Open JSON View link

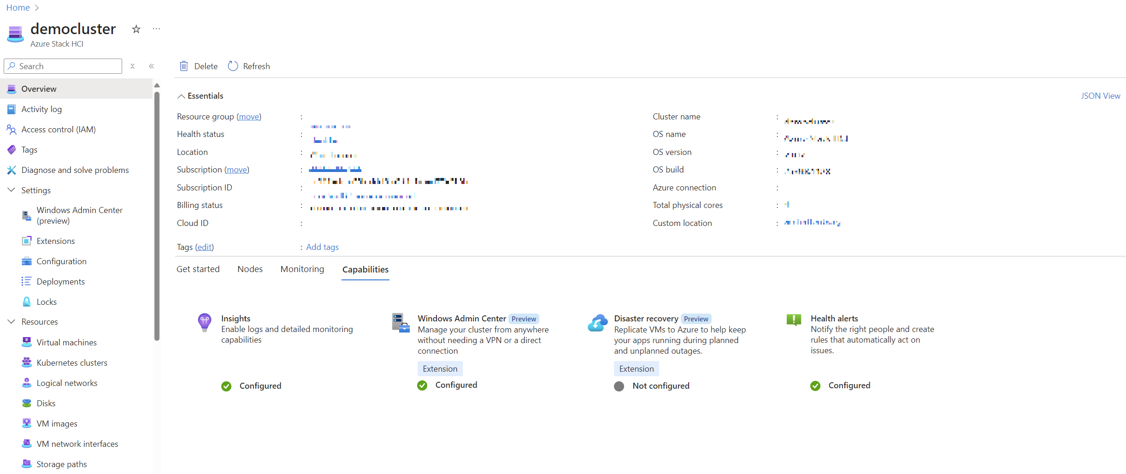(1101, 96)
